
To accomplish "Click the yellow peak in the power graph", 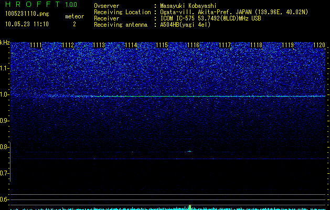I will tap(190, 207).
